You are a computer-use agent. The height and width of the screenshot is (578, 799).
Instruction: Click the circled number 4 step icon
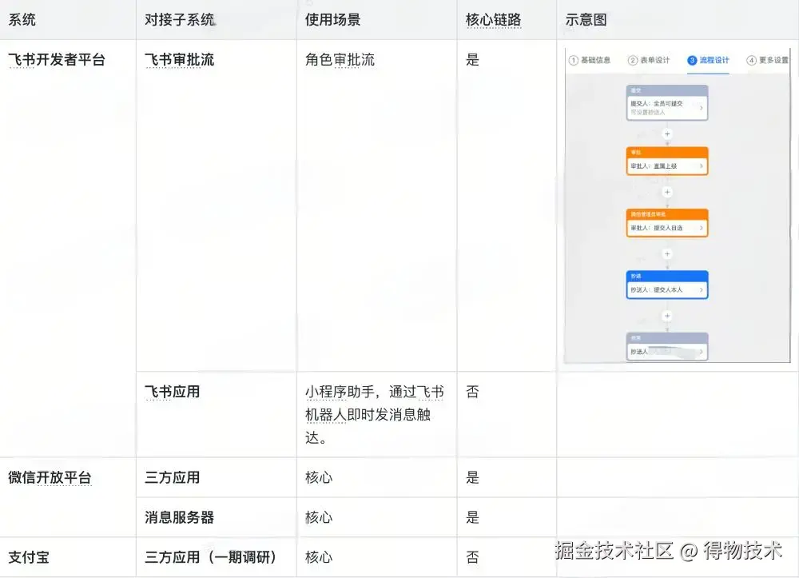point(751,59)
